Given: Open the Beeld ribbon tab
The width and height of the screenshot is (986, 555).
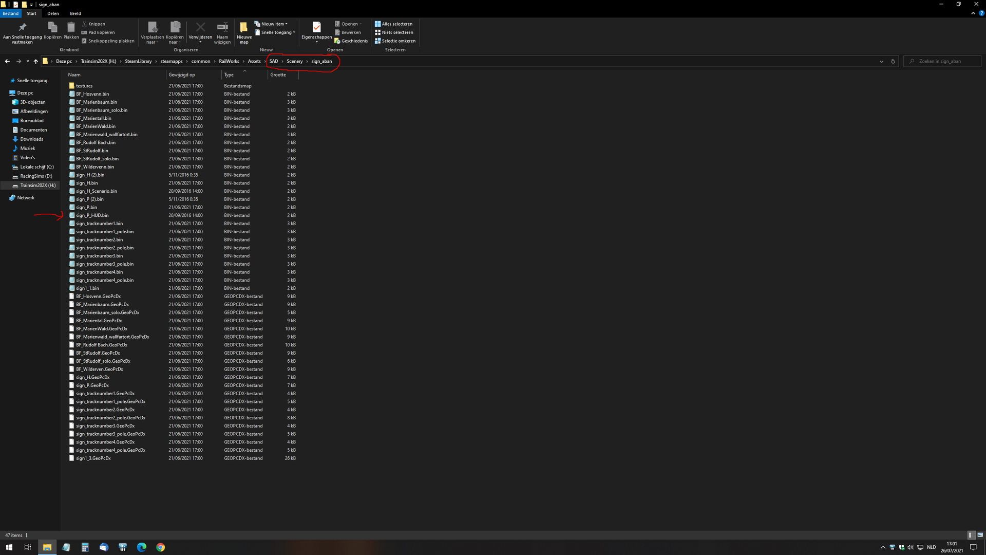Looking at the screenshot, I should pos(75,13).
